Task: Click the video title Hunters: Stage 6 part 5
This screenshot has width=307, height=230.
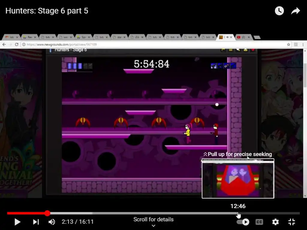Action: click(47, 11)
